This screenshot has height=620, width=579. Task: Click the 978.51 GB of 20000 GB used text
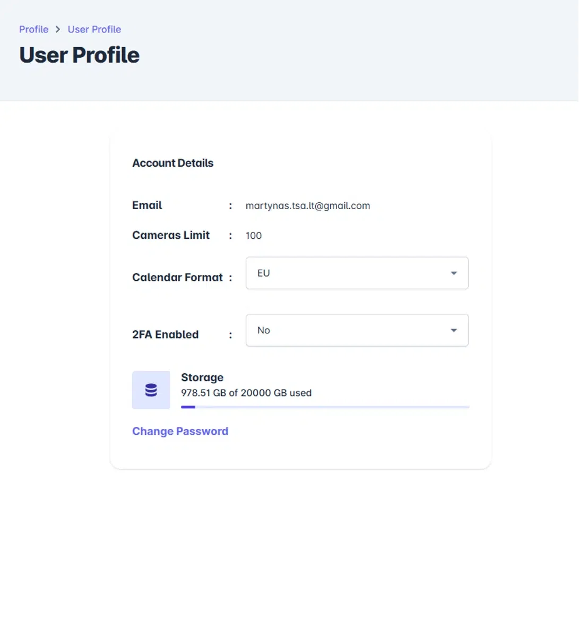246,393
